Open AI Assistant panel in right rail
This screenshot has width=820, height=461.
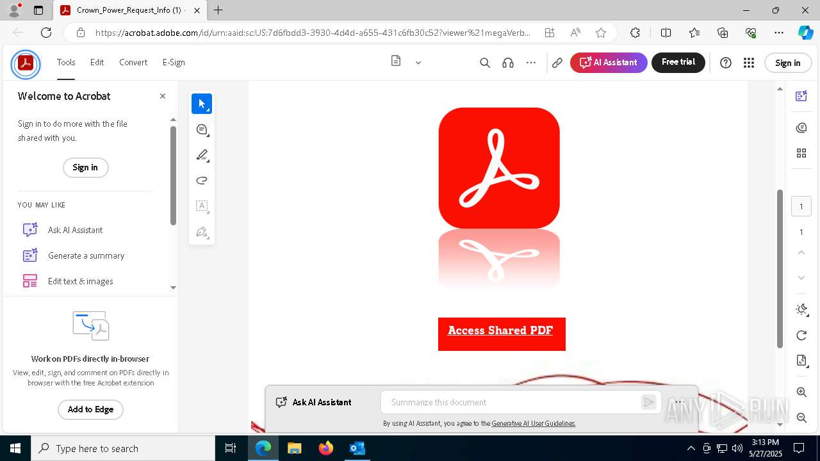(x=801, y=96)
